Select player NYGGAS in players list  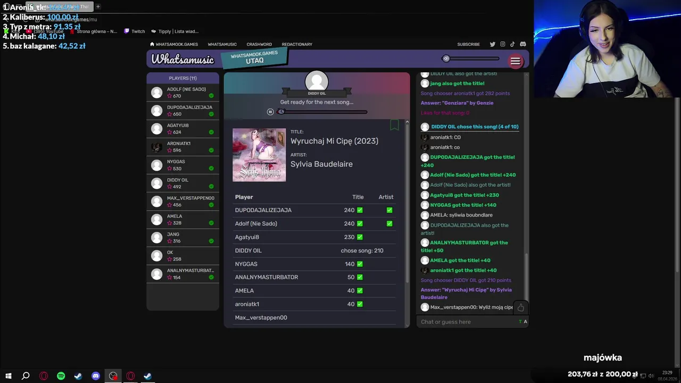coord(182,165)
